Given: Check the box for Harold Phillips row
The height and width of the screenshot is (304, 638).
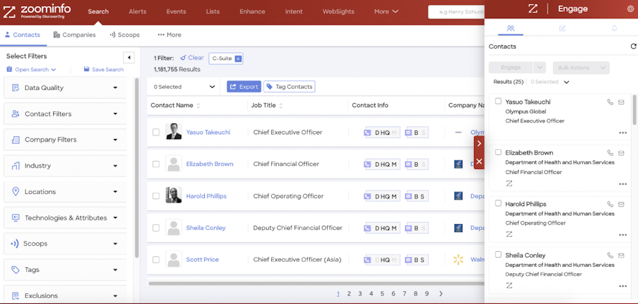Looking at the screenshot, I should [x=156, y=196].
